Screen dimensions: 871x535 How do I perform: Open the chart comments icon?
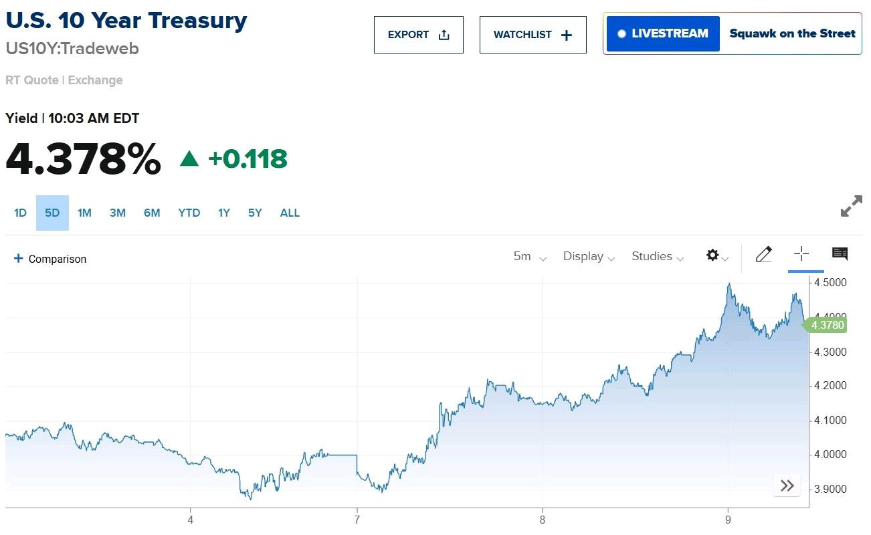tap(840, 253)
